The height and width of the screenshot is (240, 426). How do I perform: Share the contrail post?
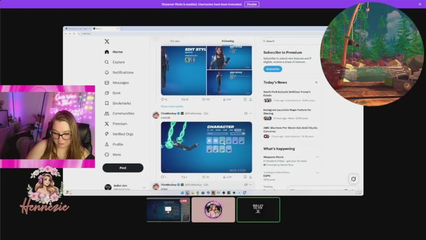250,177
